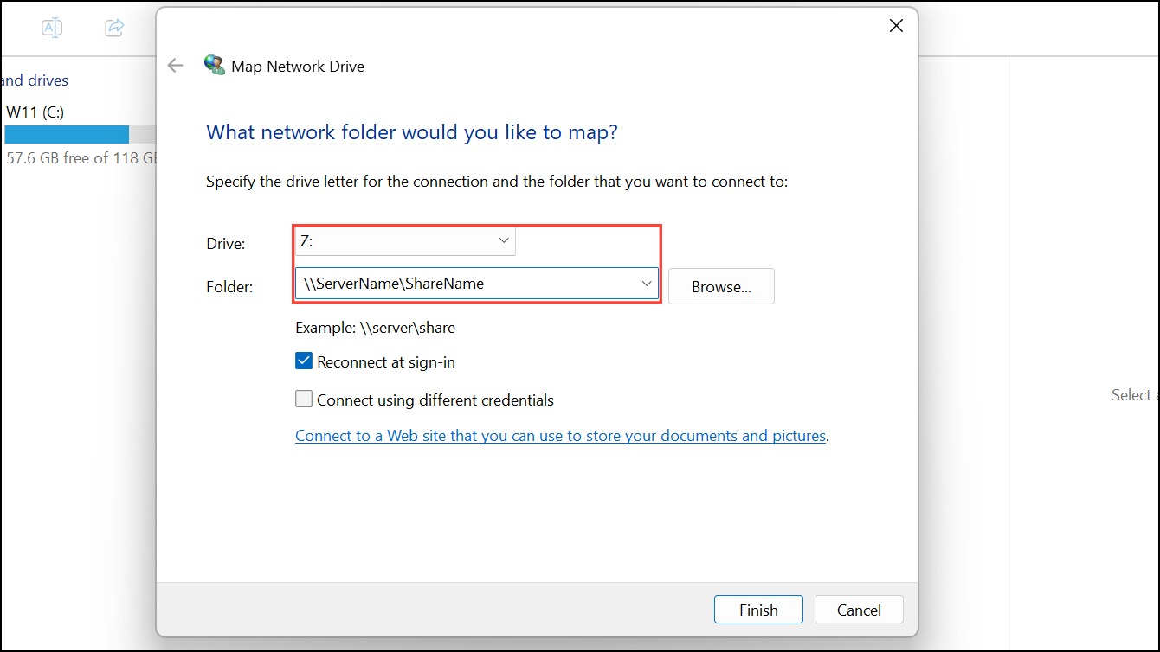Enable Connect using different credentials
This screenshot has width=1160, height=652.
(304, 400)
